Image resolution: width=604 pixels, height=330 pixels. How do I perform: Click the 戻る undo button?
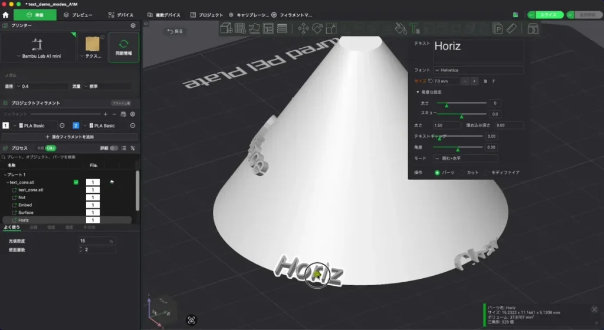[175, 32]
